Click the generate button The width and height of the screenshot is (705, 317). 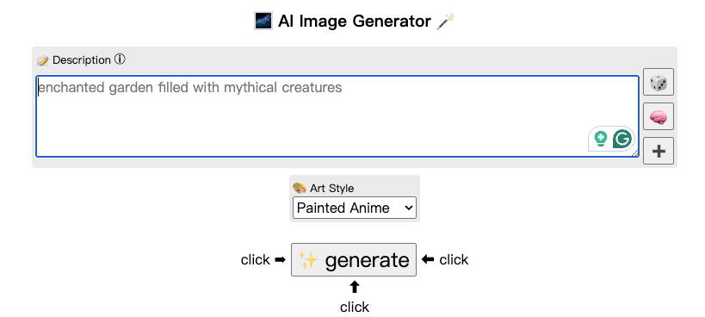click(x=354, y=260)
